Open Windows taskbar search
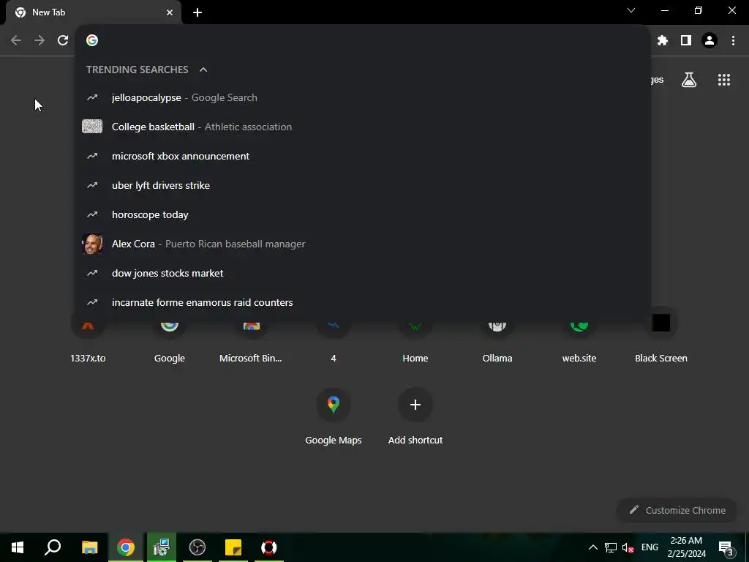Image resolution: width=749 pixels, height=562 pixels. tap(53, 547)
